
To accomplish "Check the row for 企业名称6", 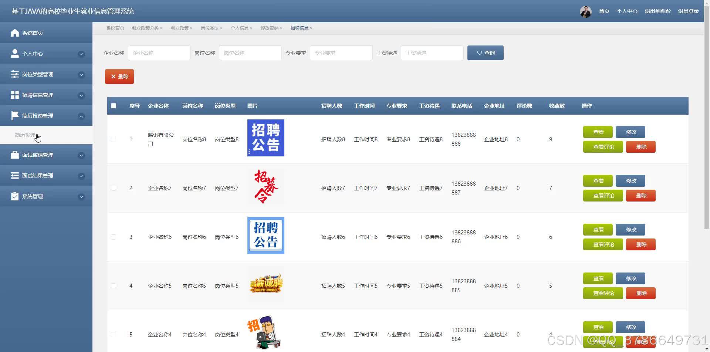I will [114, 237].
